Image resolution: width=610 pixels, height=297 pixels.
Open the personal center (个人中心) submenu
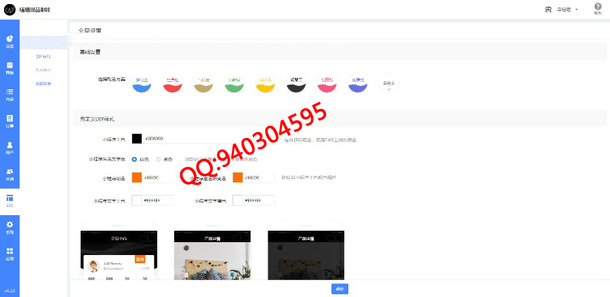[x=43, y=70]
